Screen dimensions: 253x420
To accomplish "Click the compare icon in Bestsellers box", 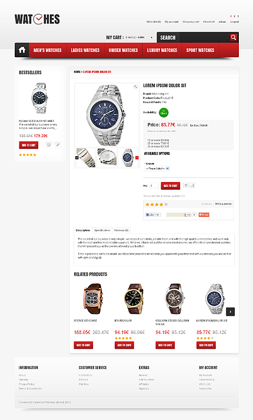I will [58, 145].
